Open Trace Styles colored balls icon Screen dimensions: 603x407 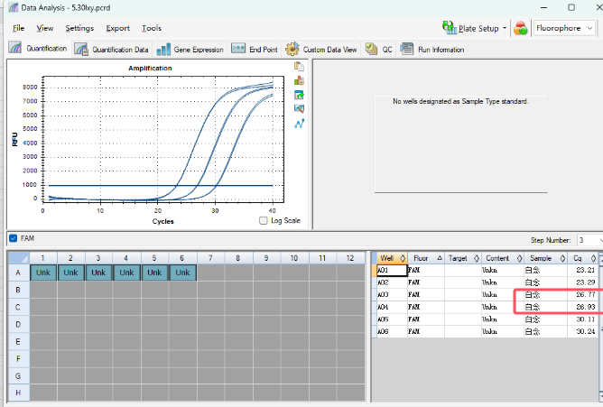point(520,28)
